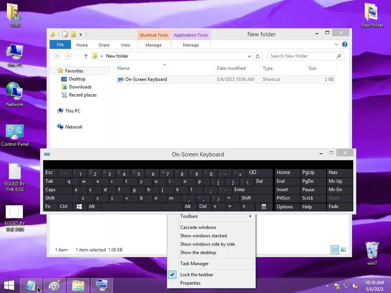Click the Action Center flag tray icon

337,286
